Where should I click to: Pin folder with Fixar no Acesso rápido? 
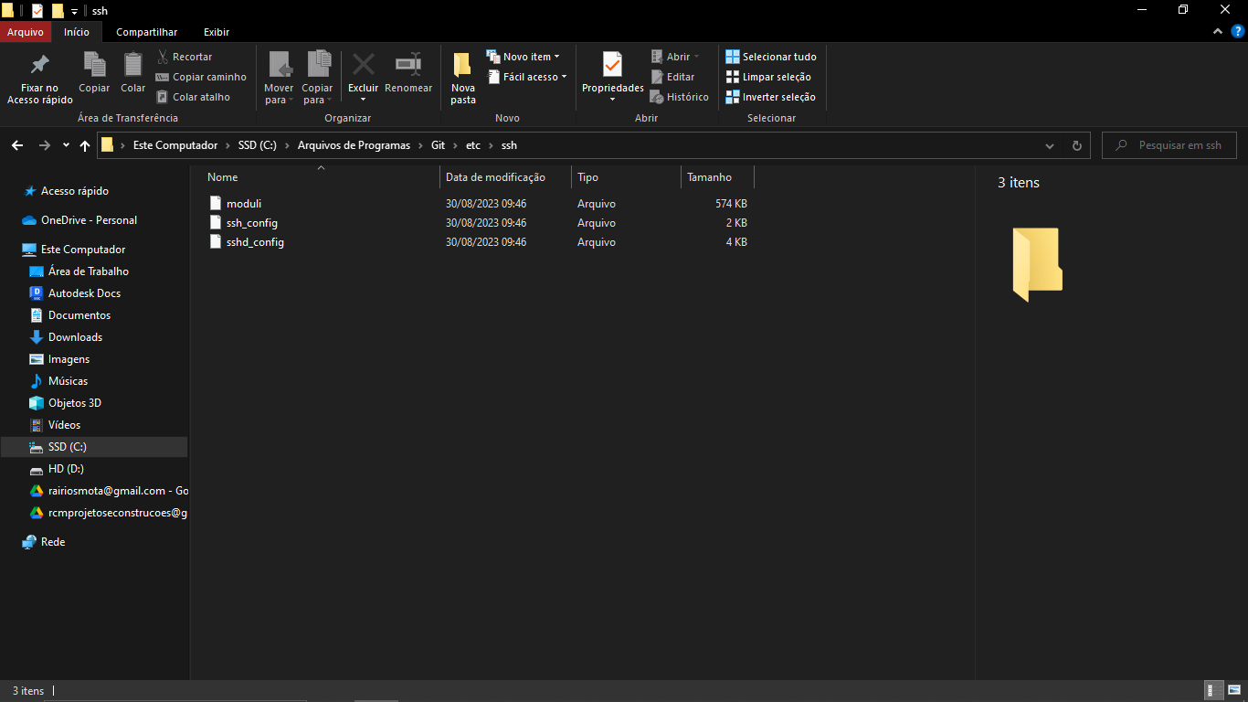coord(39,79)
